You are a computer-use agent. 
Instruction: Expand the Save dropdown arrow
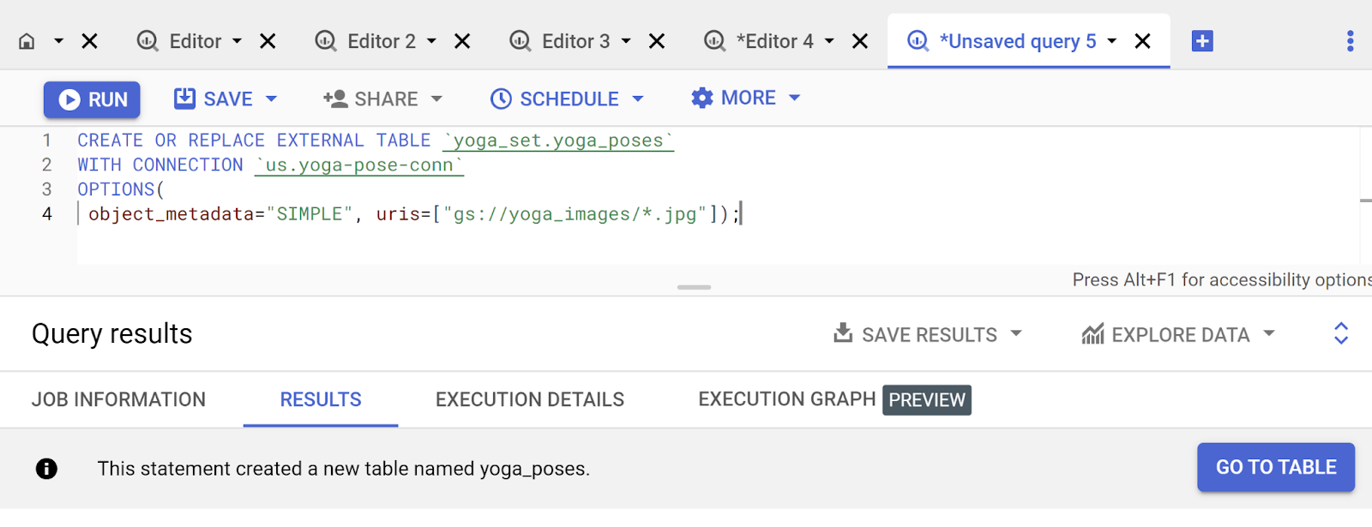pyautogui.click(x=272, y=99)
